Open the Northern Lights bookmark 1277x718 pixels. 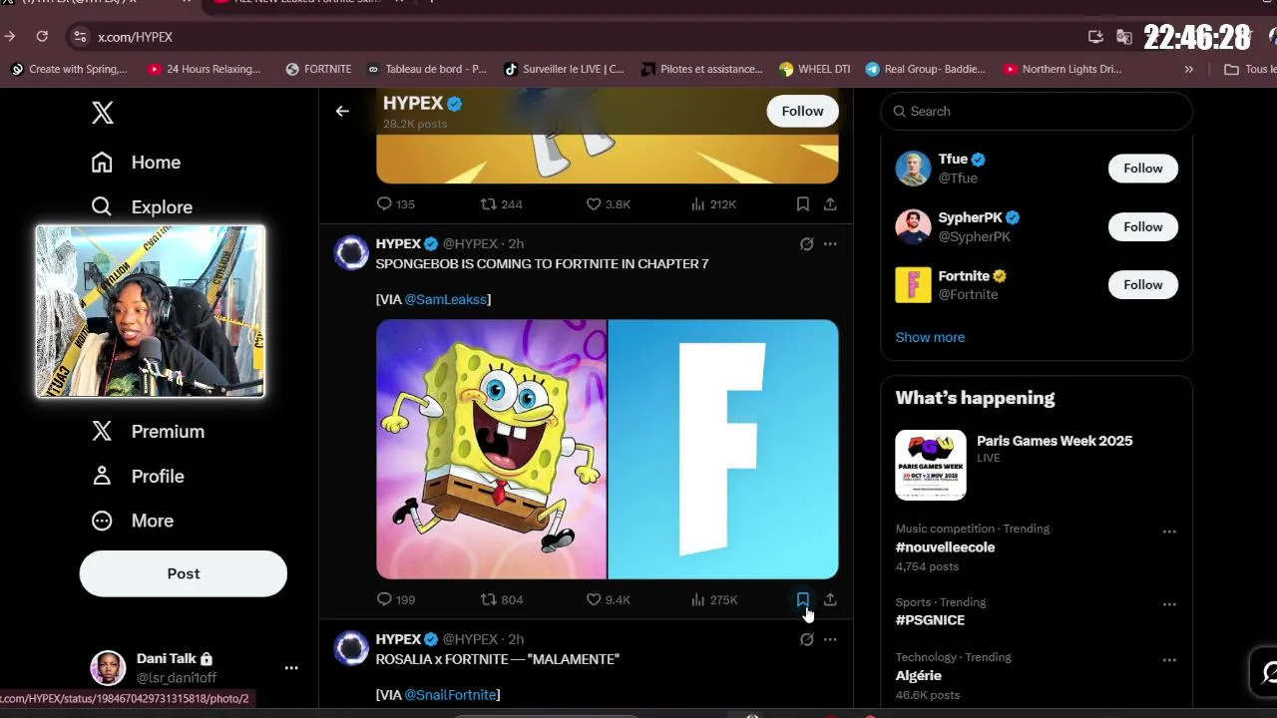click(1063, 69)
